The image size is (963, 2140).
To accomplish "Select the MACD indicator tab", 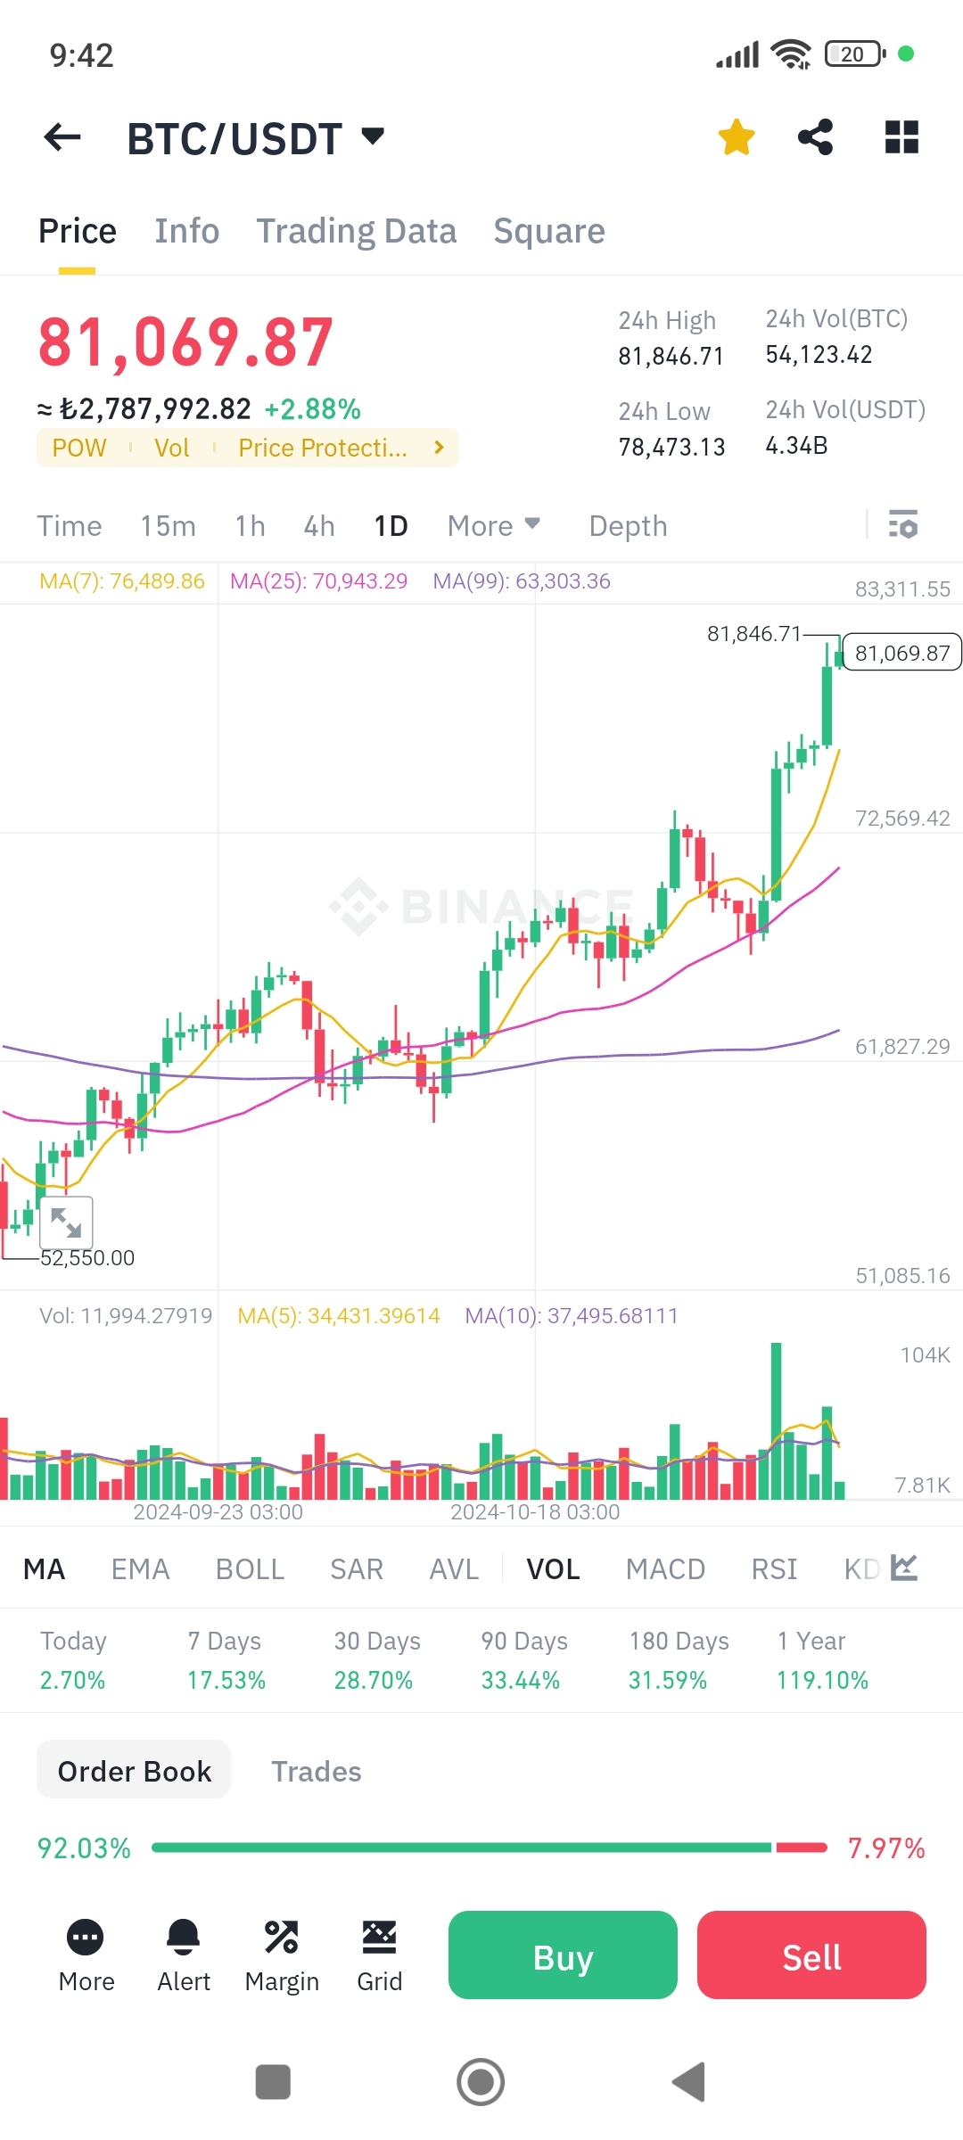I will (665, 1568).
